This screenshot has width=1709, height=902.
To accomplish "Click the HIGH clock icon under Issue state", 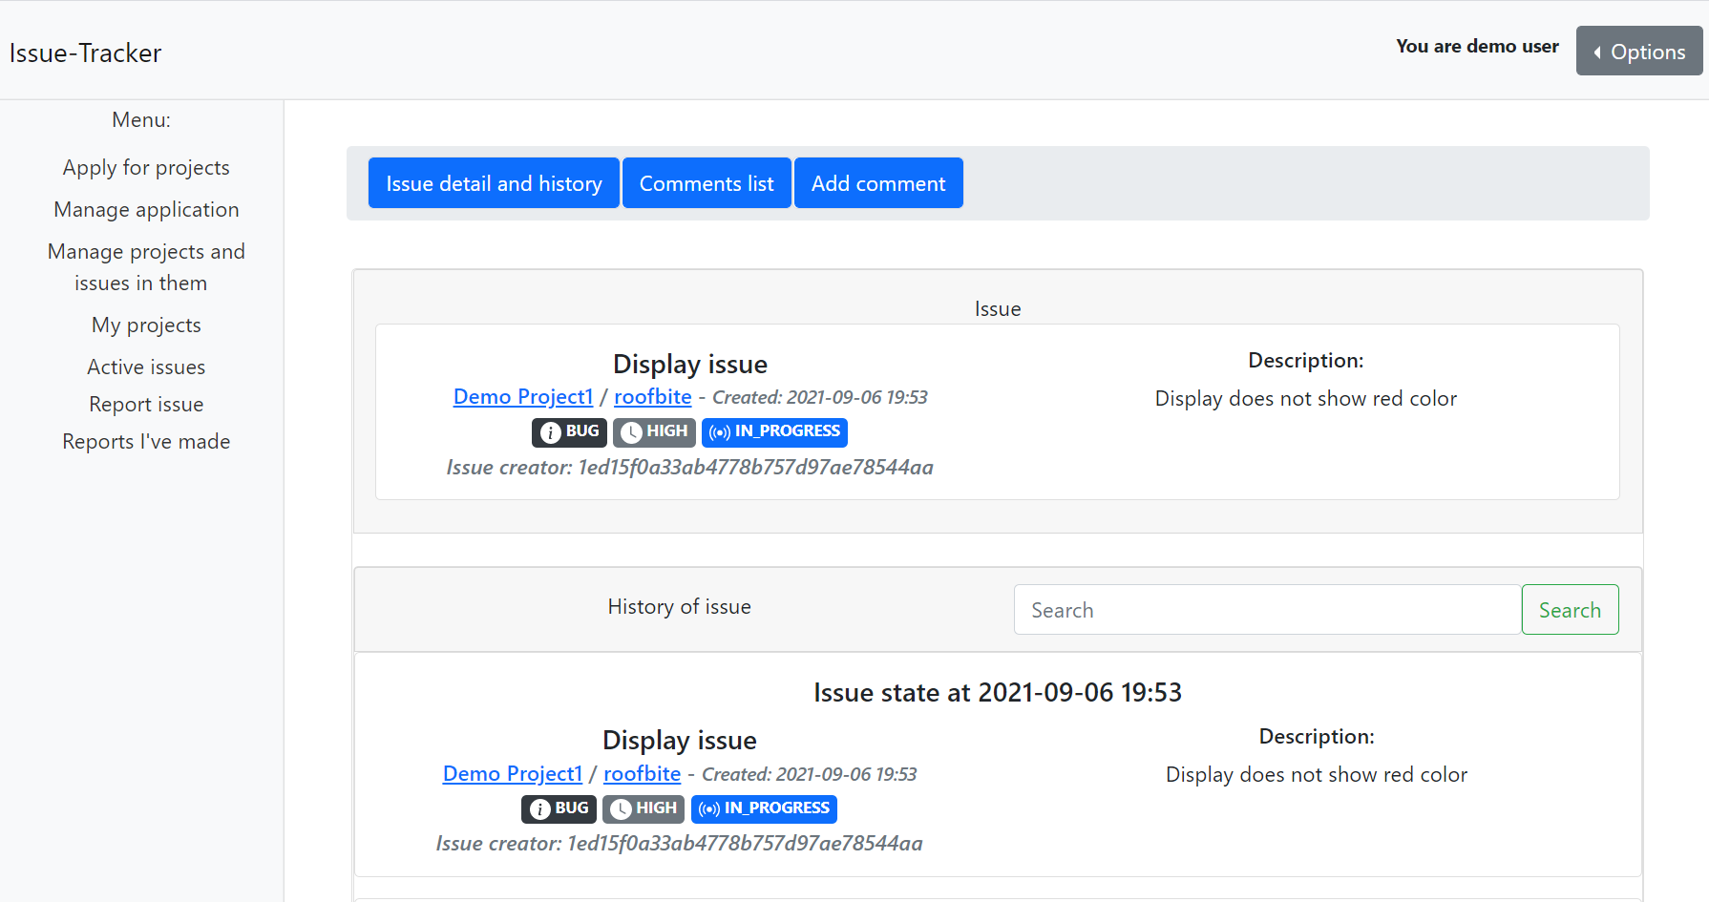I will [621, 808].
